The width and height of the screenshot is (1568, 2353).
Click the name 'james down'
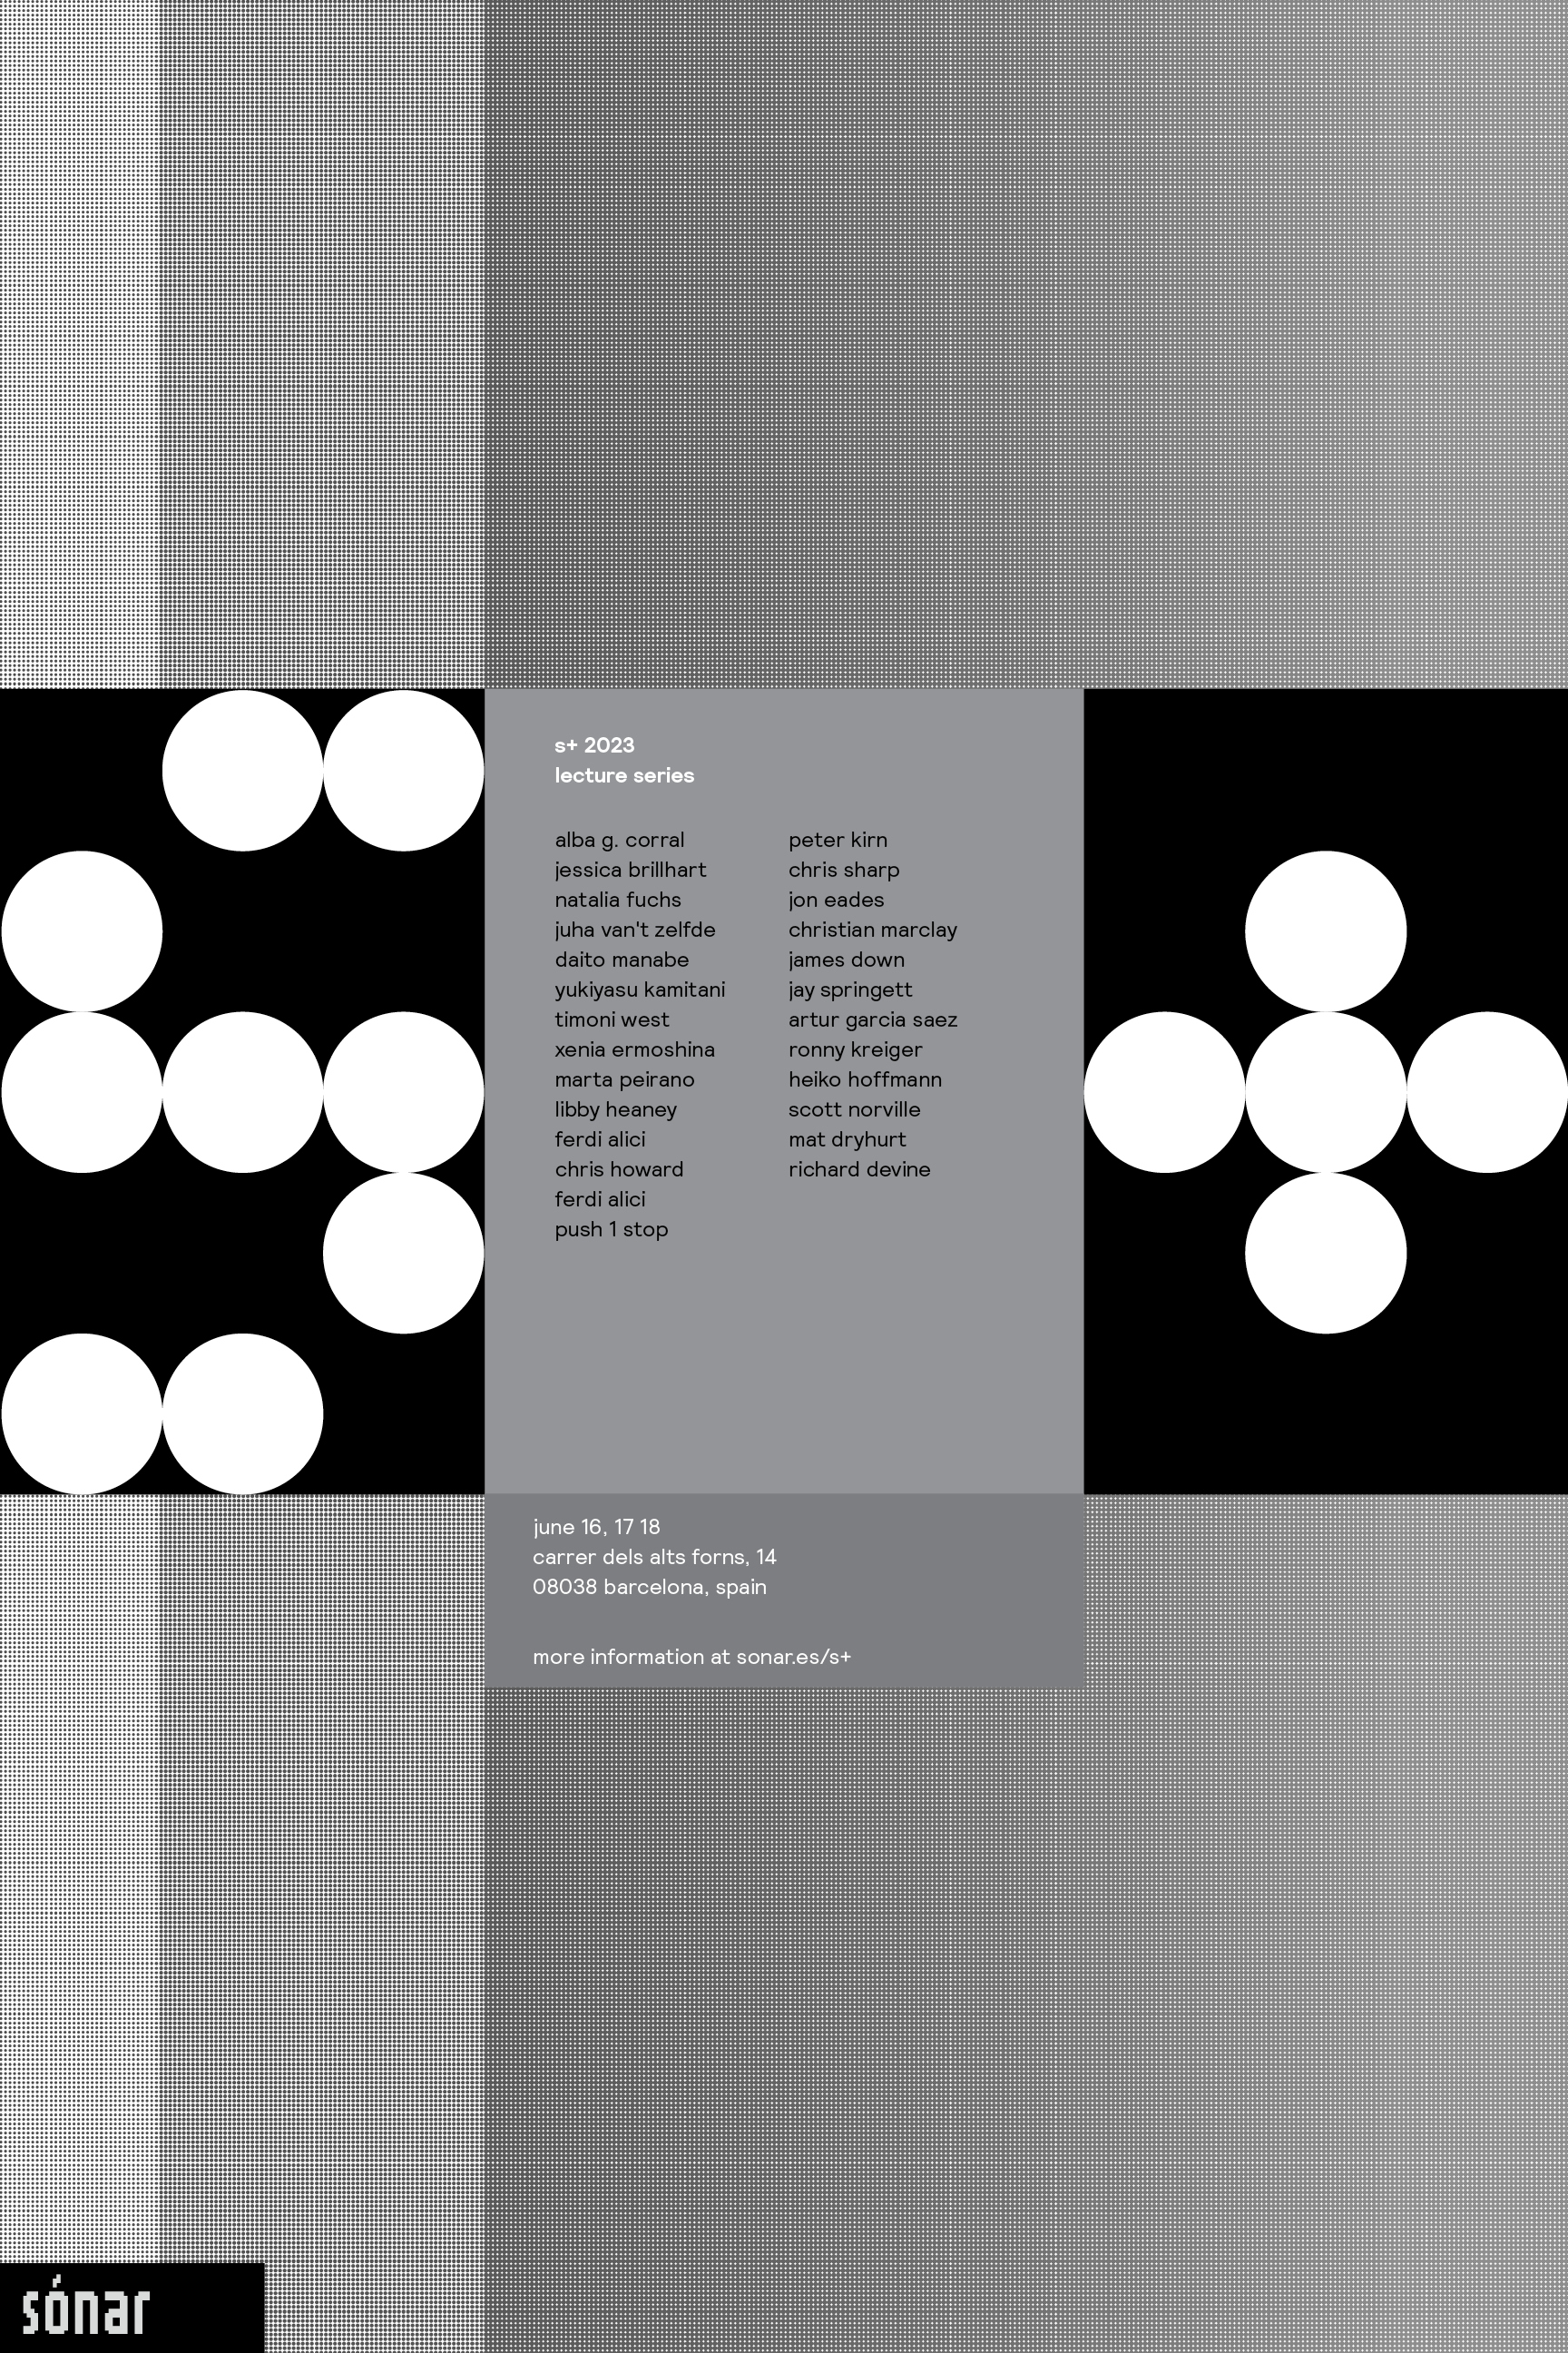click(846, 960)
